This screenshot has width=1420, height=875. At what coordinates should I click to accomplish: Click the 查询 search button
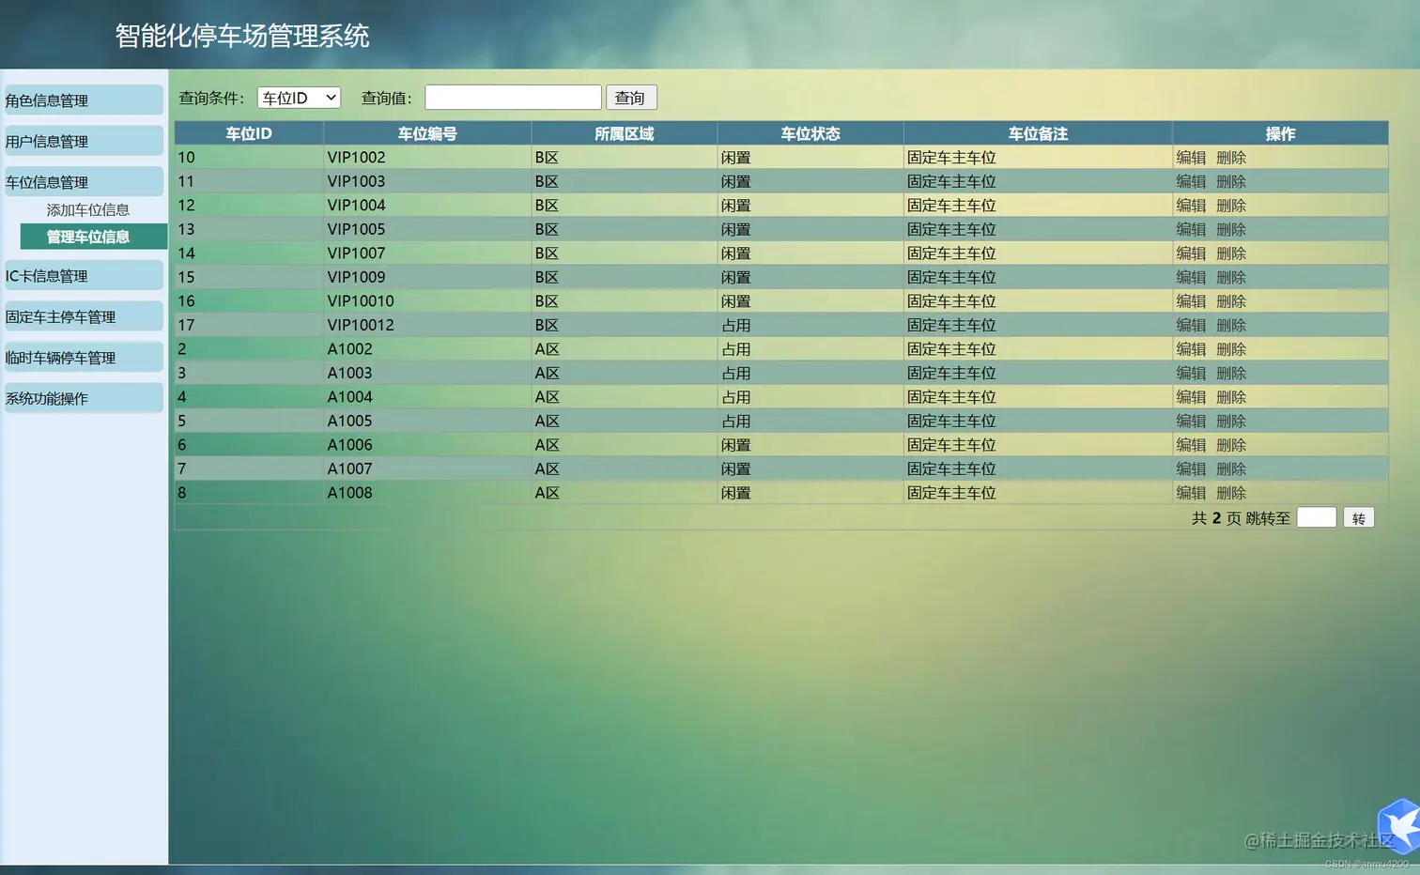click(631, 98)
